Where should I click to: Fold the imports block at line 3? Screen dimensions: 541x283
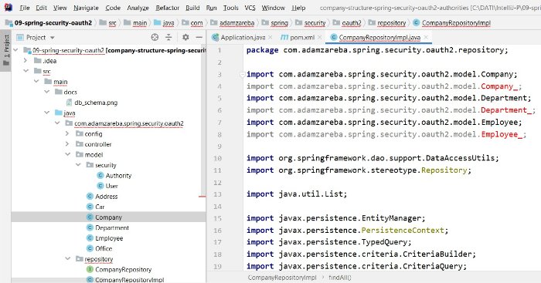(x=242, y=74)
